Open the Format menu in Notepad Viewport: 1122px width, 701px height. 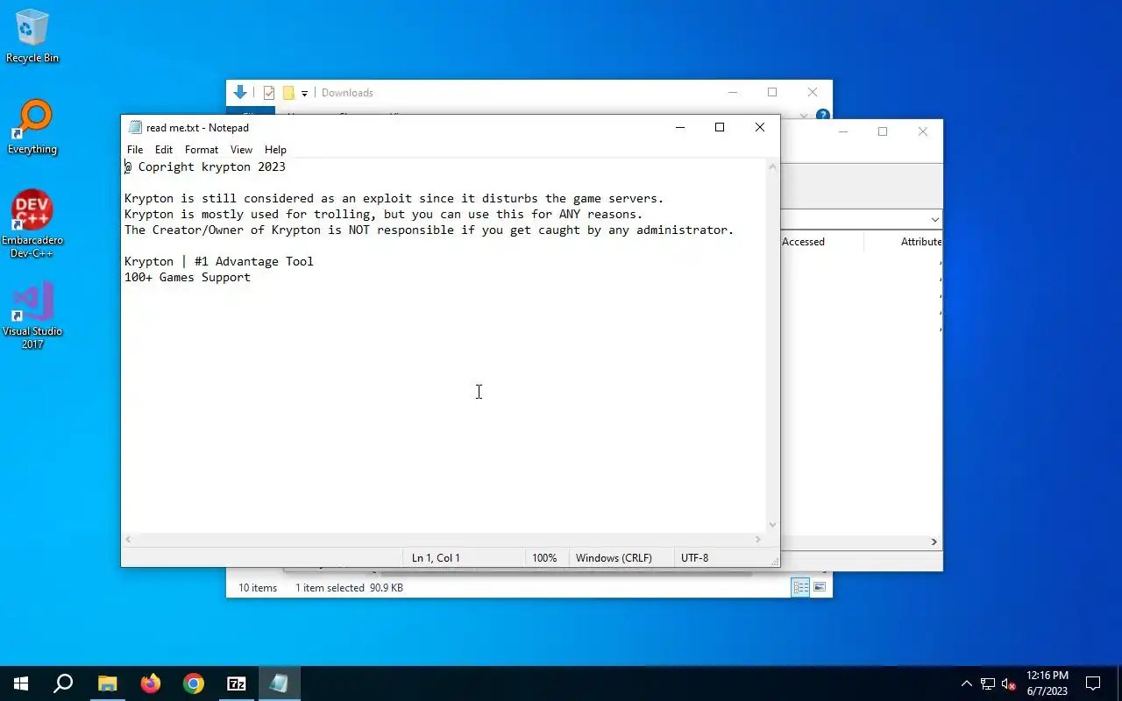point(202,150)
